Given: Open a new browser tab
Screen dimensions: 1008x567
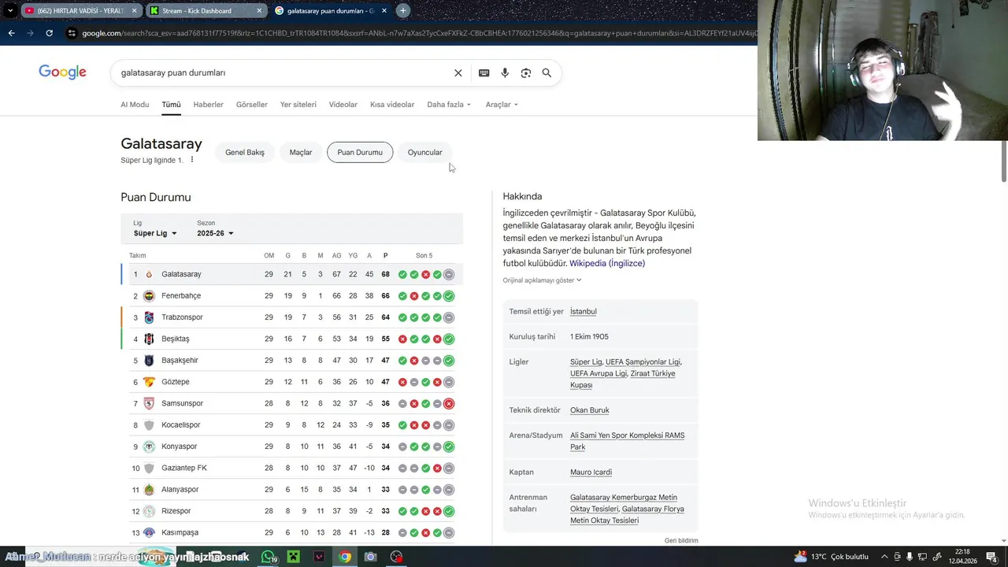Looking at the screenshot, I should click(x=402, y=10).
